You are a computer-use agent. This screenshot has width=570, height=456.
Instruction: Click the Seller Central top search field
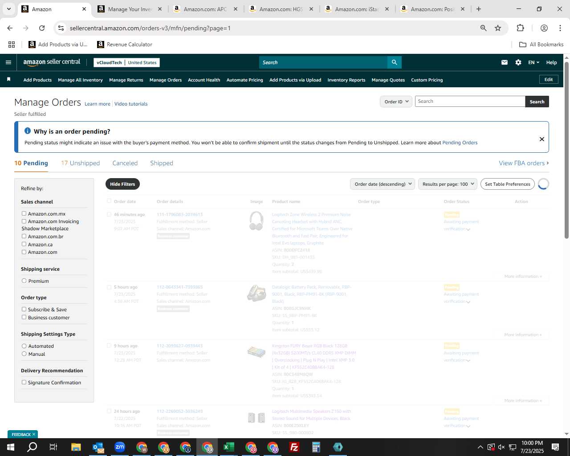pos(323,62)
